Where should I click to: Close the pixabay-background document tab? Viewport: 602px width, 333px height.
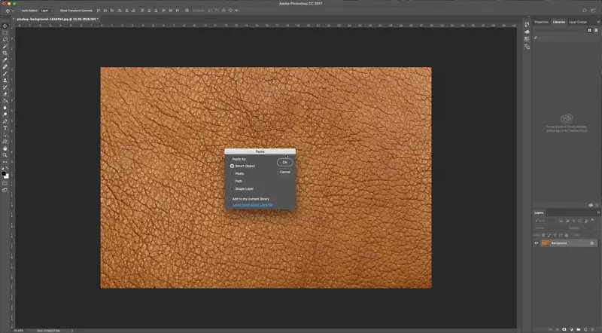click(14, 19)
